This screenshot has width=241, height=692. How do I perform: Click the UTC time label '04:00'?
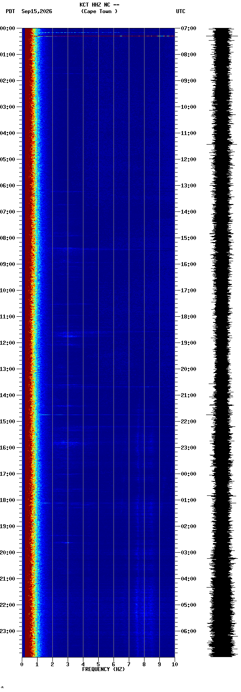(x=189, y=579)
